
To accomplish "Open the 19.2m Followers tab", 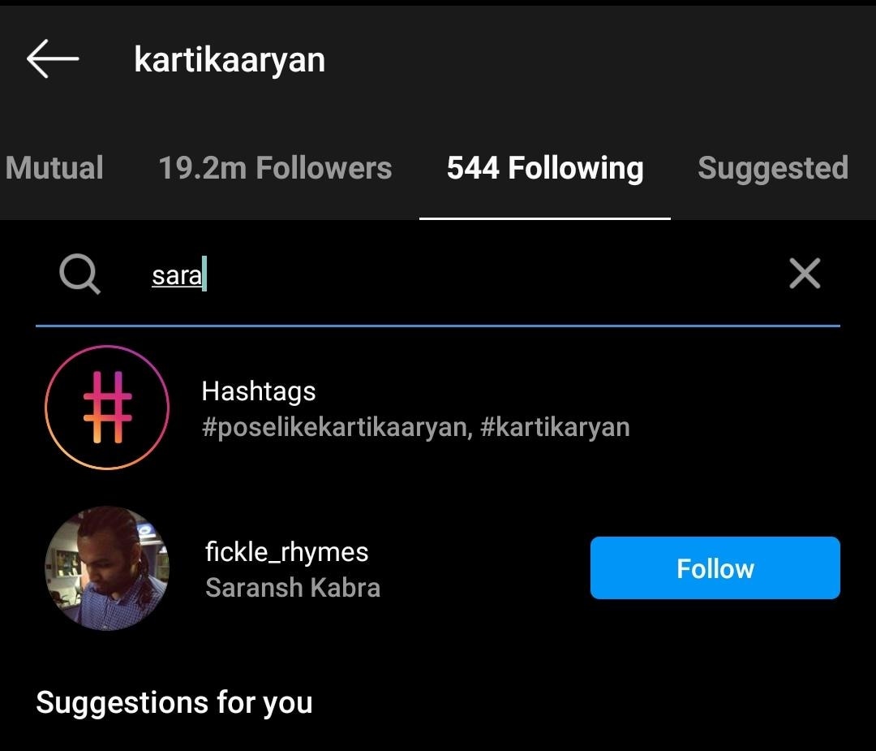I will 275,168.
